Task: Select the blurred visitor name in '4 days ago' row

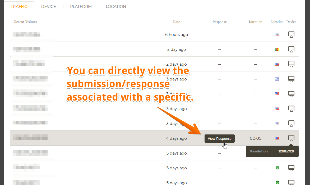Action: (x=30, y=137)
